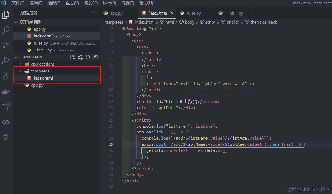Open the plug icon view in activity bar
The image size is (332, 194).
pyautogui.click(x=6, y=137)
